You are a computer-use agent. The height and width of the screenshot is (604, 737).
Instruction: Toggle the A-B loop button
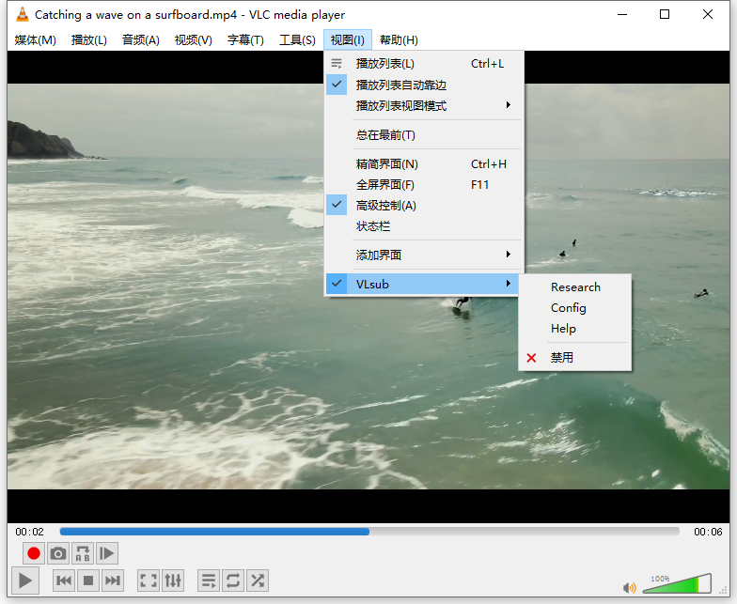tap(83, 553)
